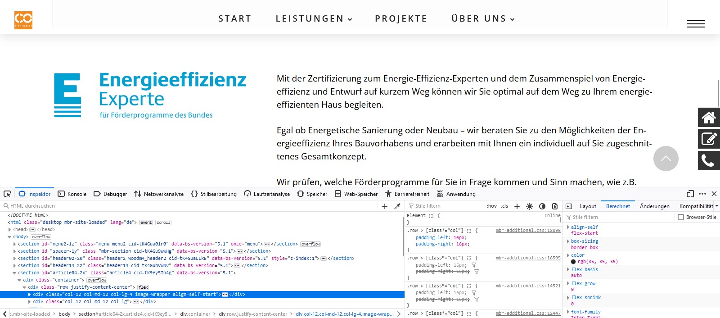This screenshot has width=720, height=318.
Task: Open the Netzwerkanalyse tab
Action: pyautogui.click(x=159, y=194)
